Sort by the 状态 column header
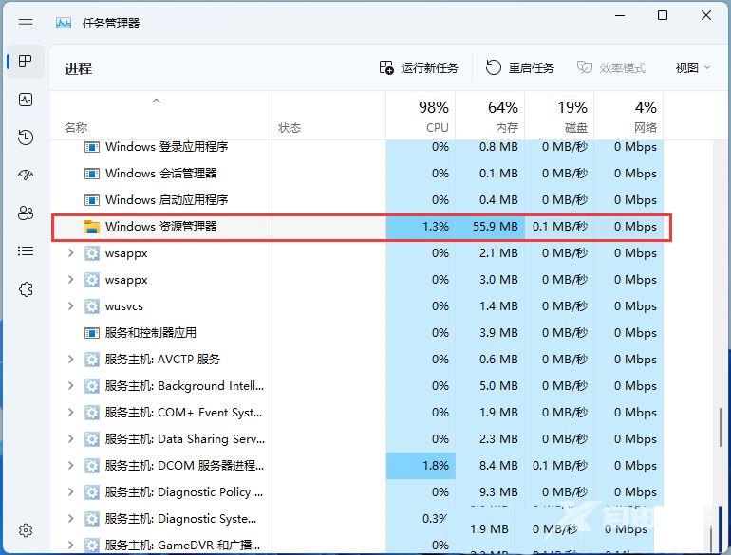The width and height of the screenshot is (731, 555). click(x=328, y=116)
